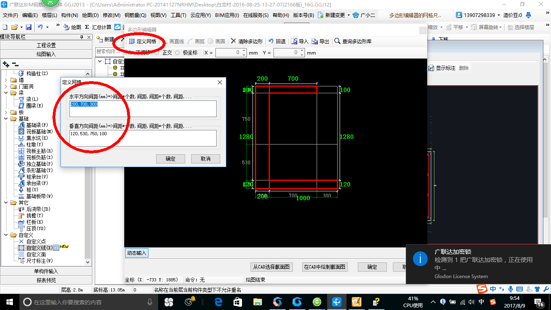Click polygon editor bottom 确定 button
551x310 pixels.
pos(372,267)
